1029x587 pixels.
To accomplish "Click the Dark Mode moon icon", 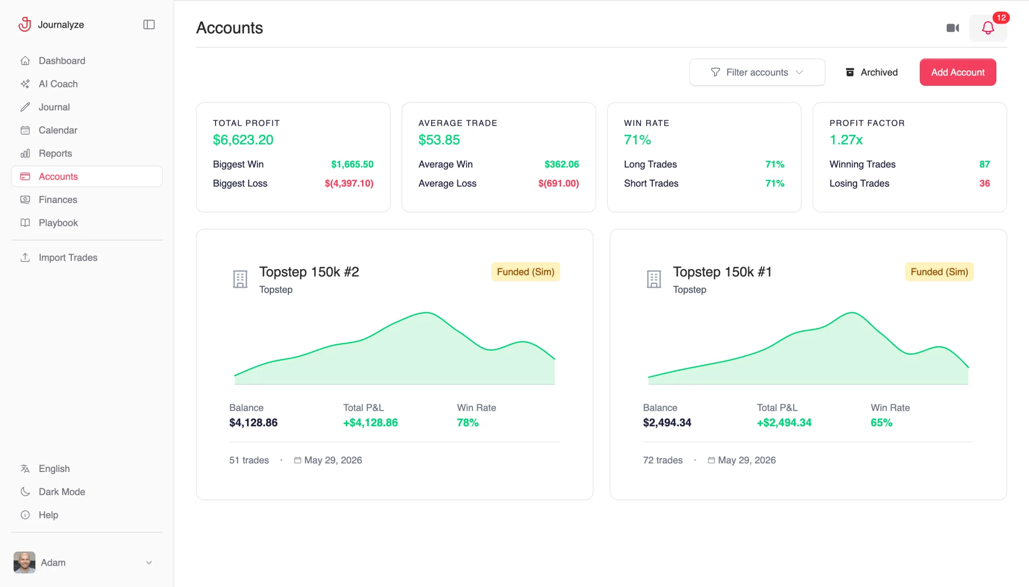I will [x=25, y=492].
